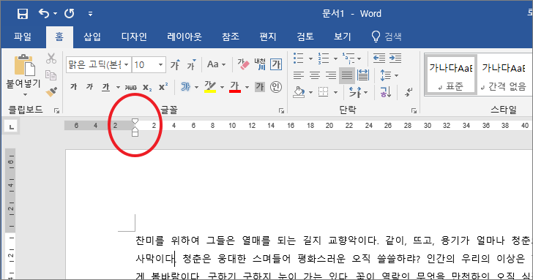Decrease font size
Image resolution: width=533 pixels, height=280 pixels.
pos(191,64)
